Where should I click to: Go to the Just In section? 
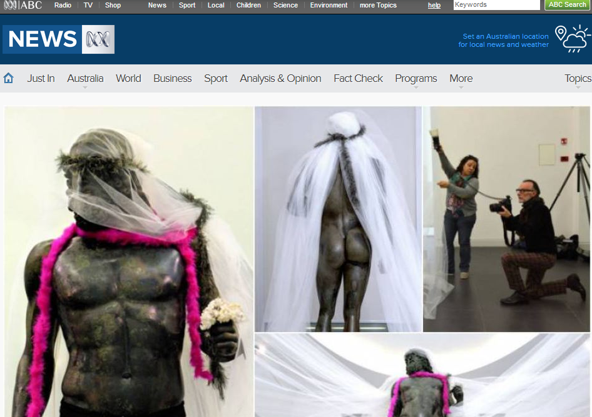click(41, 78)
